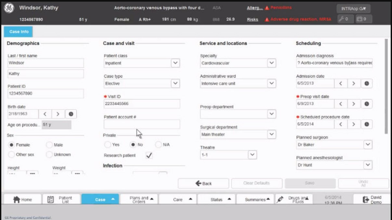This screenshot has height=220, width=392.
Task: Click clock icon beside Scheduled procedure date
Action: 367,124
